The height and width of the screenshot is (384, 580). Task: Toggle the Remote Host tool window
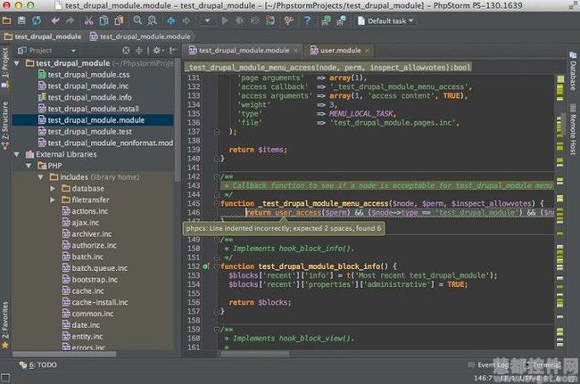pyautogui.click(x=573, y=130)
